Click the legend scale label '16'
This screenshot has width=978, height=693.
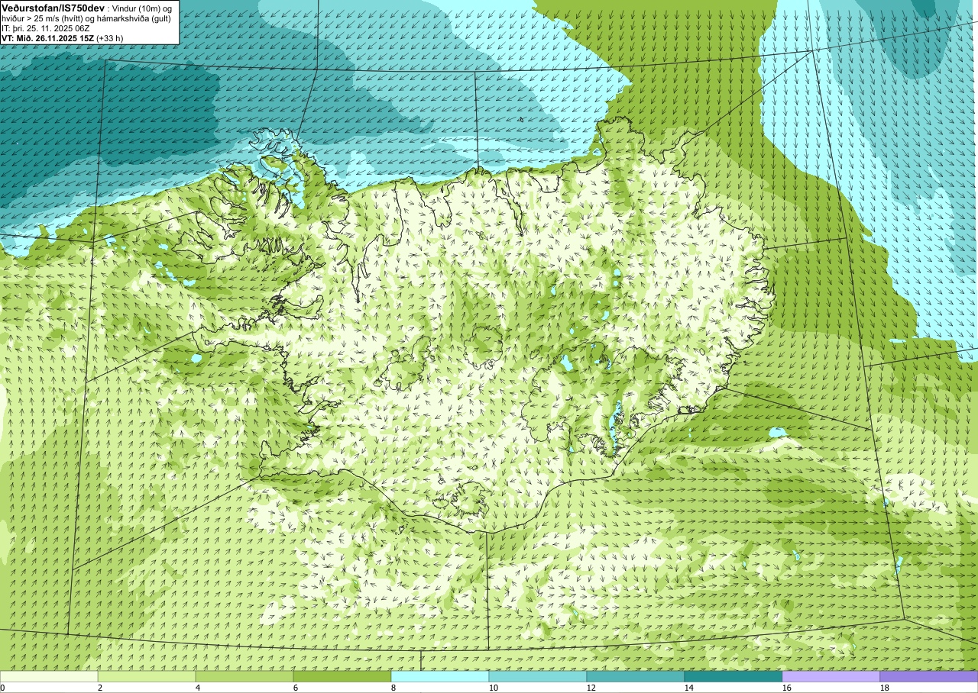tap(786, 688)
